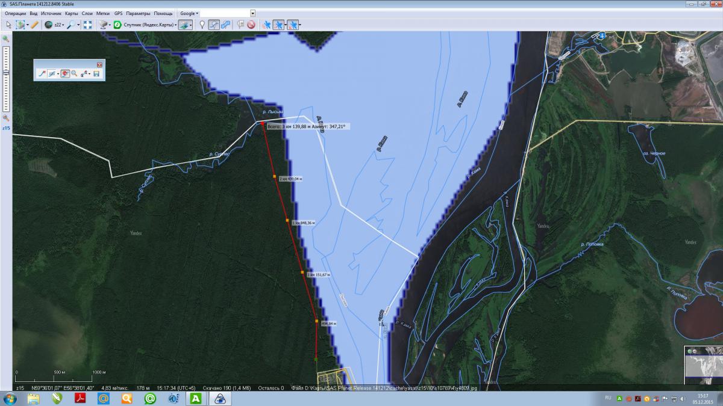
Task: Open the Операции menu
Action: point(15,13)
